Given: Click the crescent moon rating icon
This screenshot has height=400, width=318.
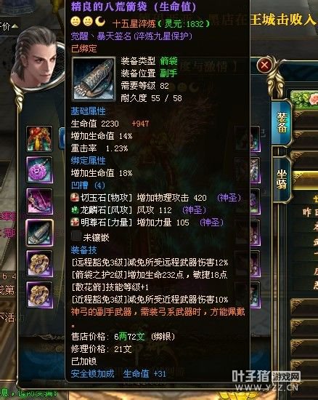Looking at the screenshot, I should 100,21.
